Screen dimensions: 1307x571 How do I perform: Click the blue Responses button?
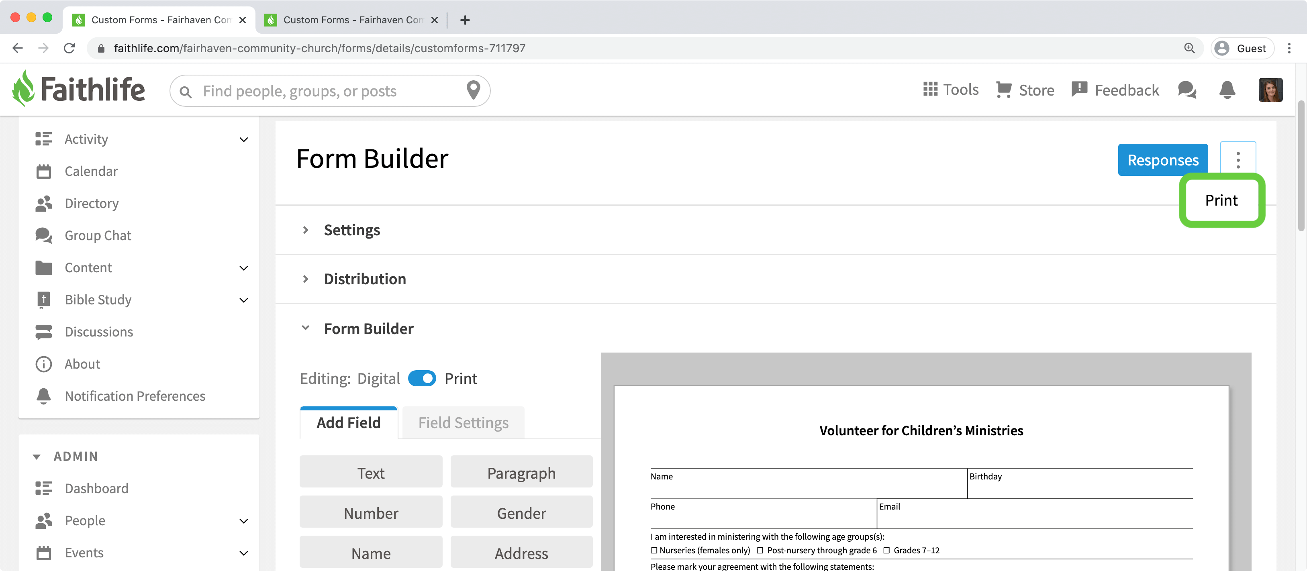(x=1163, y=160)
